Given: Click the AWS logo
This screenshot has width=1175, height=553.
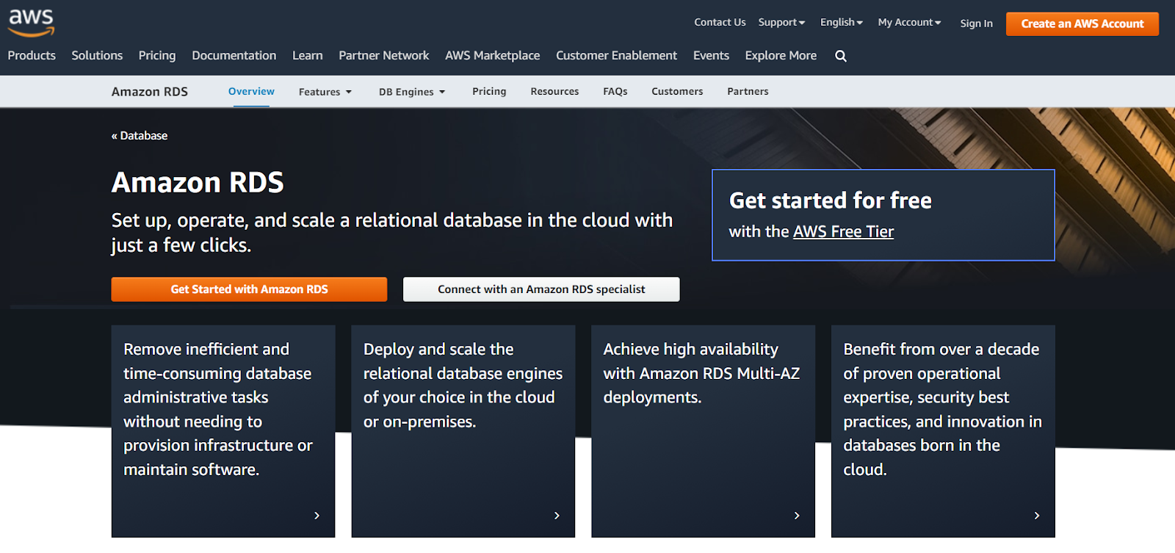Looking at the screenshot, I should tap(31, 23).
